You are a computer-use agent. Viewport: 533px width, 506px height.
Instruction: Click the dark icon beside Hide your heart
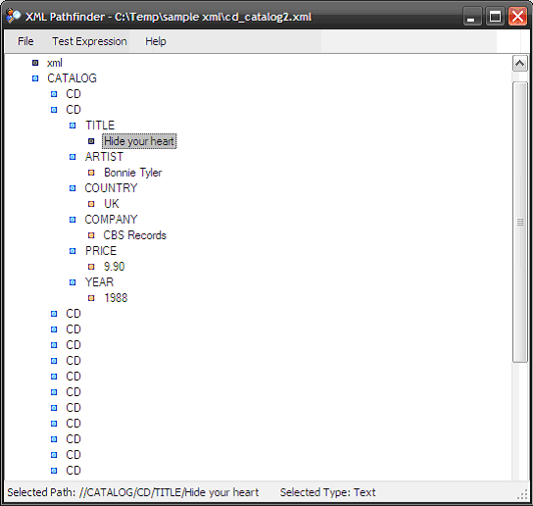91,141
